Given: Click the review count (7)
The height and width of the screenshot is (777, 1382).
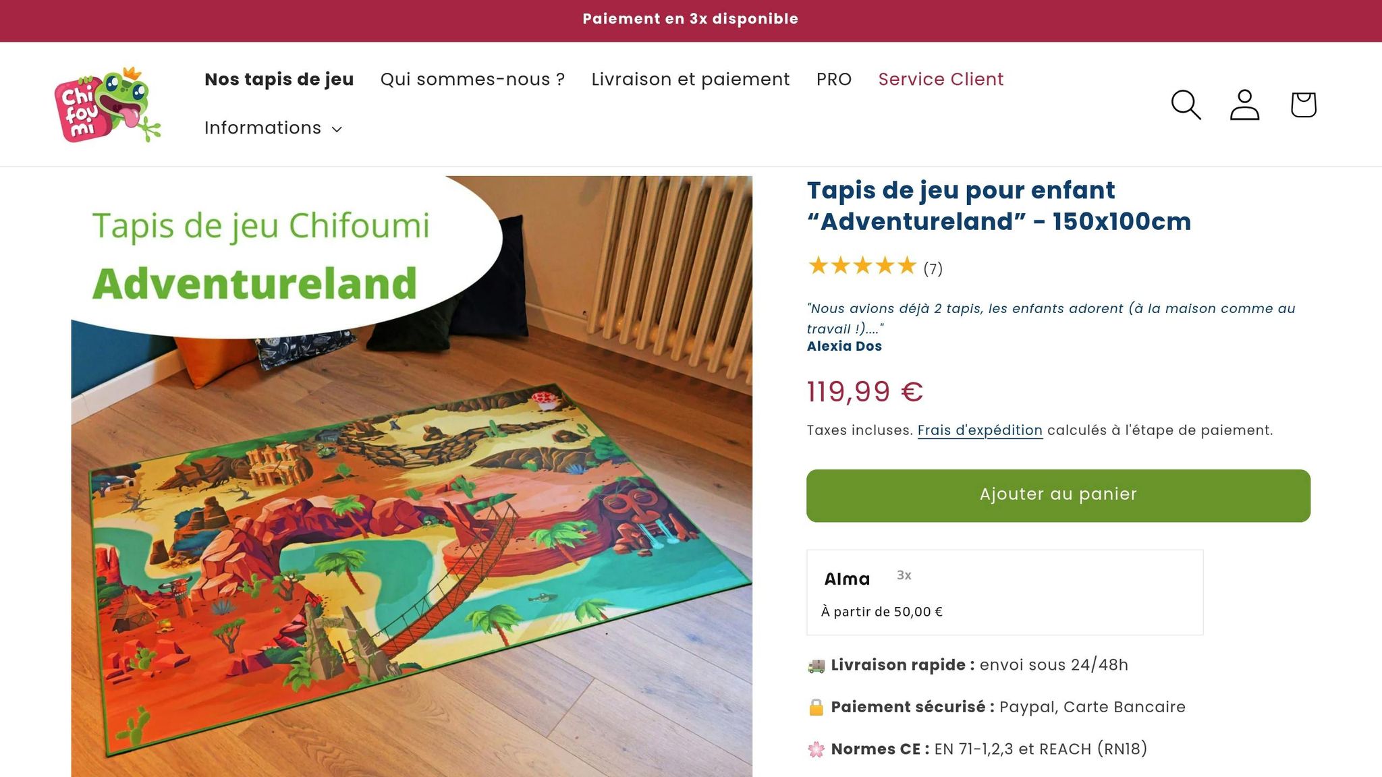Looking at the screenshot, I should tap(933, 269).
